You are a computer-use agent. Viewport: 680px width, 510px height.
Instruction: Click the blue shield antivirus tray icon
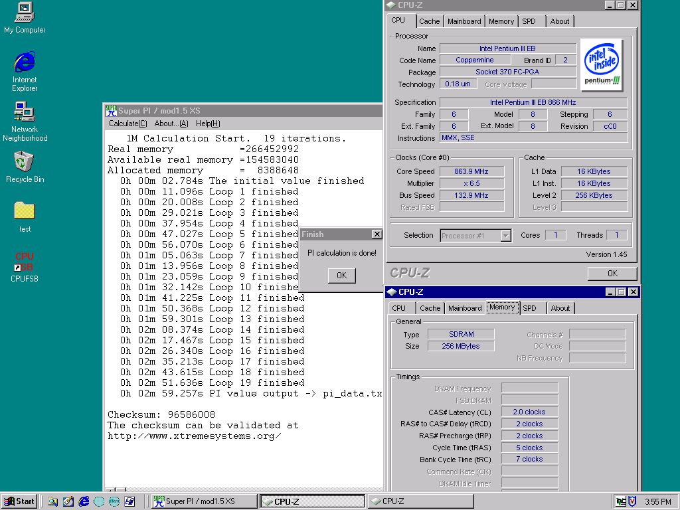[x=632, y=502]
